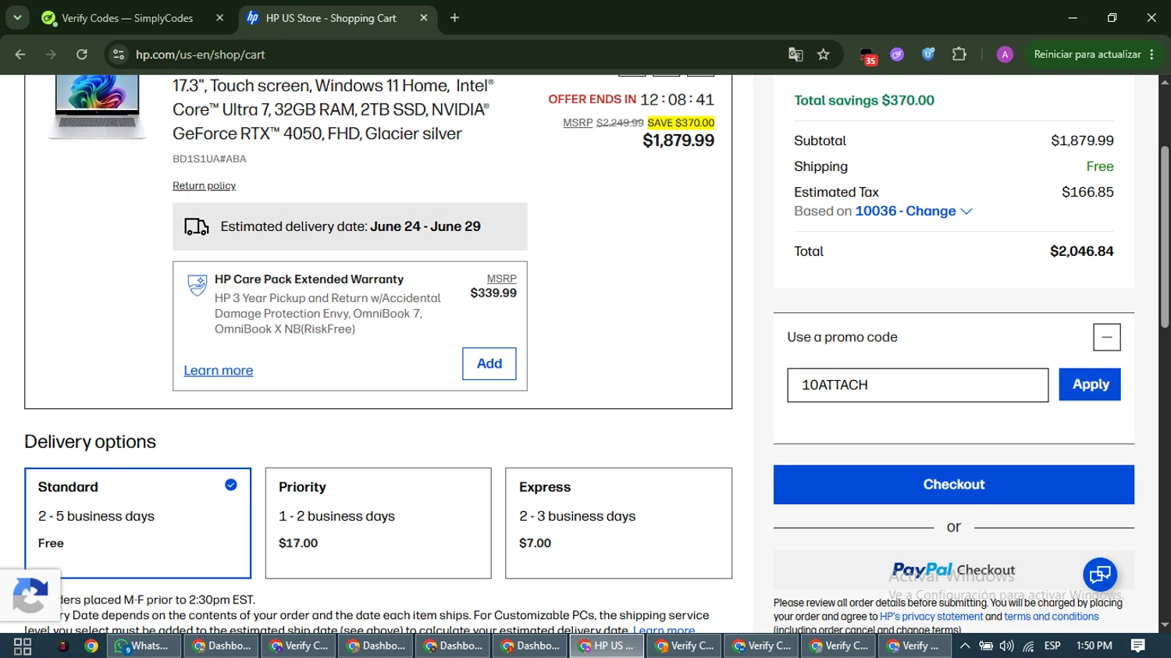
Task: Add the HP Care Pack Extended Warranty
Action: point(489,364)
